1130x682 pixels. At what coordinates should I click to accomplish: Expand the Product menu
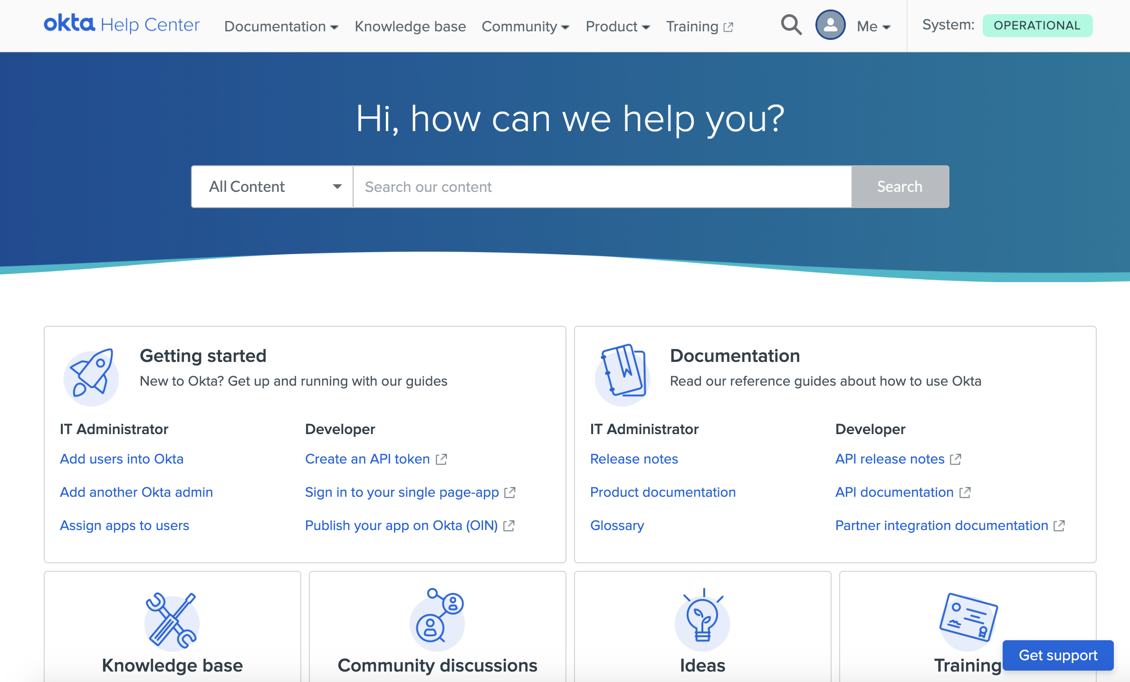click(x=618, y=27)
